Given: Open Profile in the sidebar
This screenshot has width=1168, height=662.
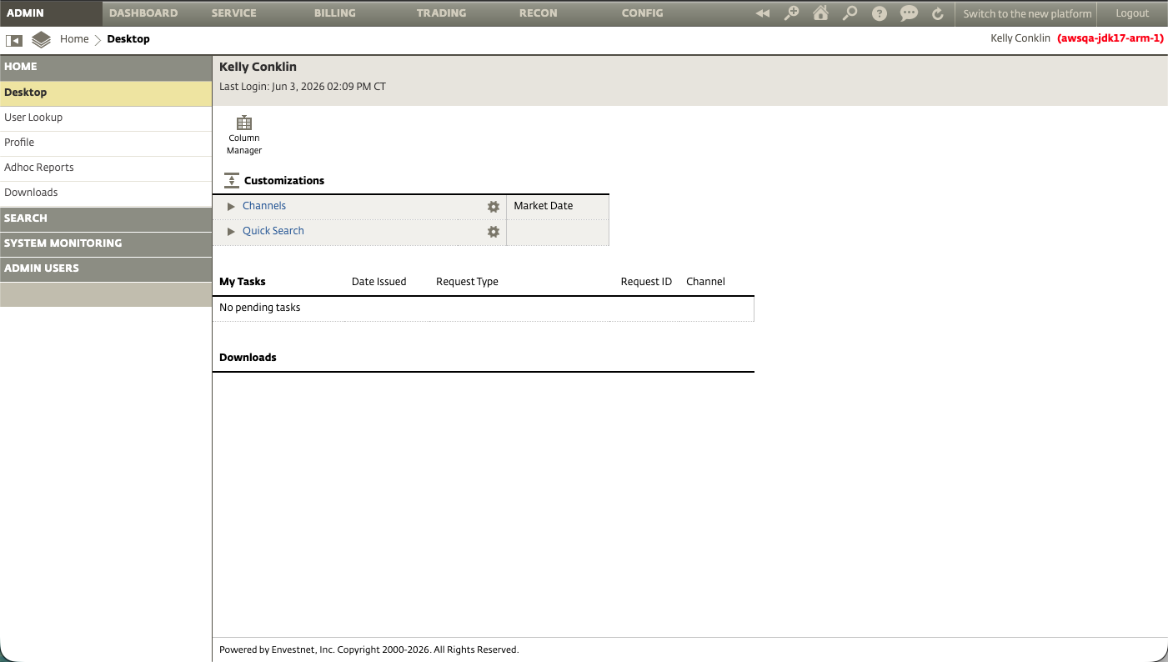Looking at the screenshot, I should pyautogui.click(x=106, y=143).
